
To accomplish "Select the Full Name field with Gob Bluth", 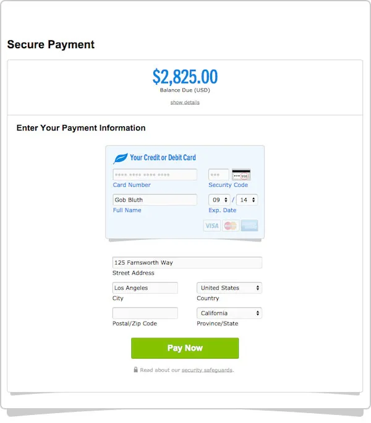I will 155,200.
